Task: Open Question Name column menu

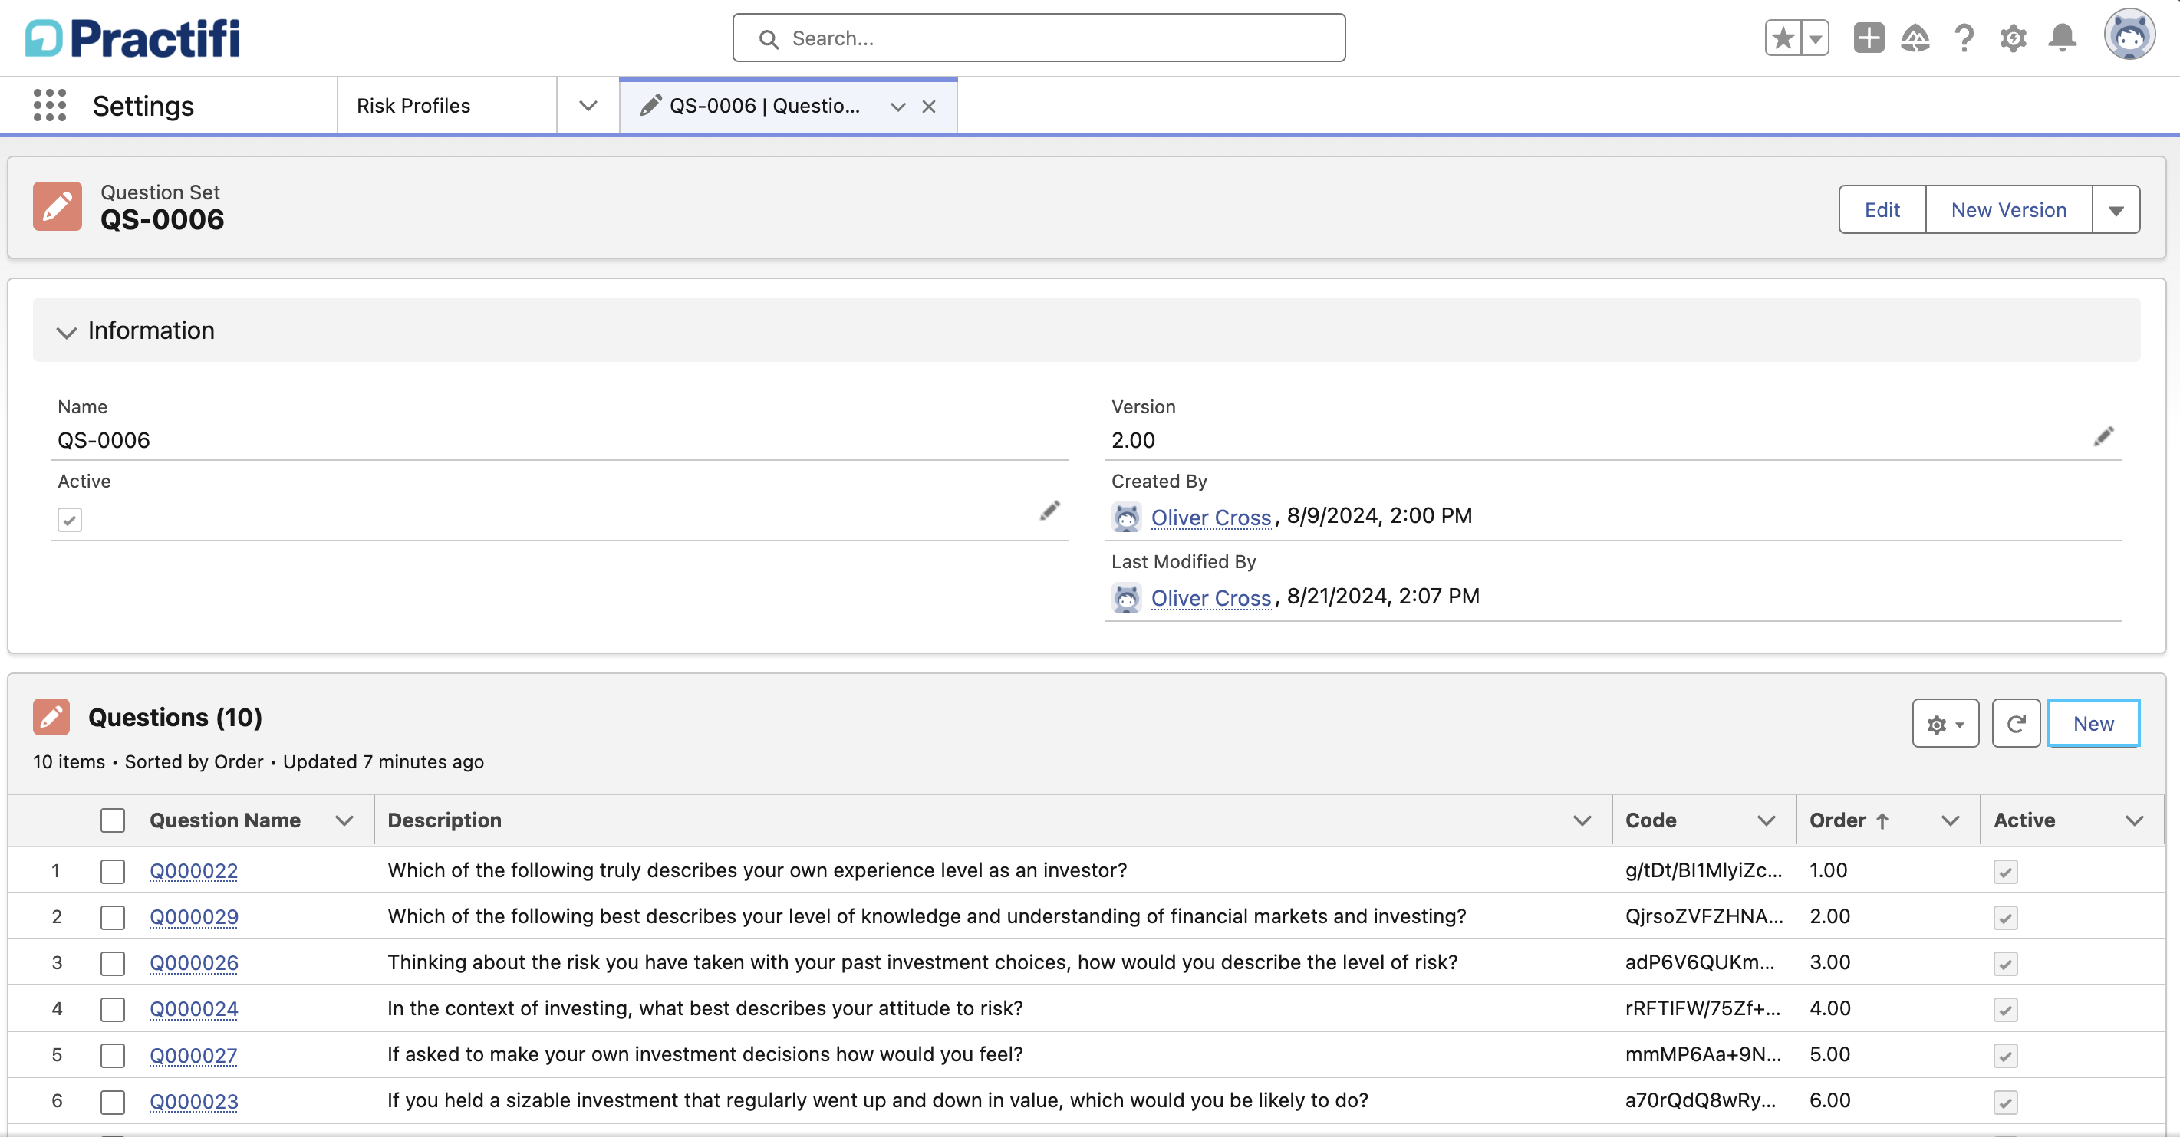Action: click(344, 820)
